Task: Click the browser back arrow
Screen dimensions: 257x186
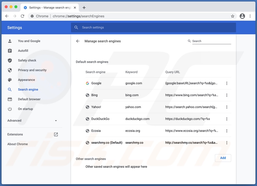Action: click(7, 16)
